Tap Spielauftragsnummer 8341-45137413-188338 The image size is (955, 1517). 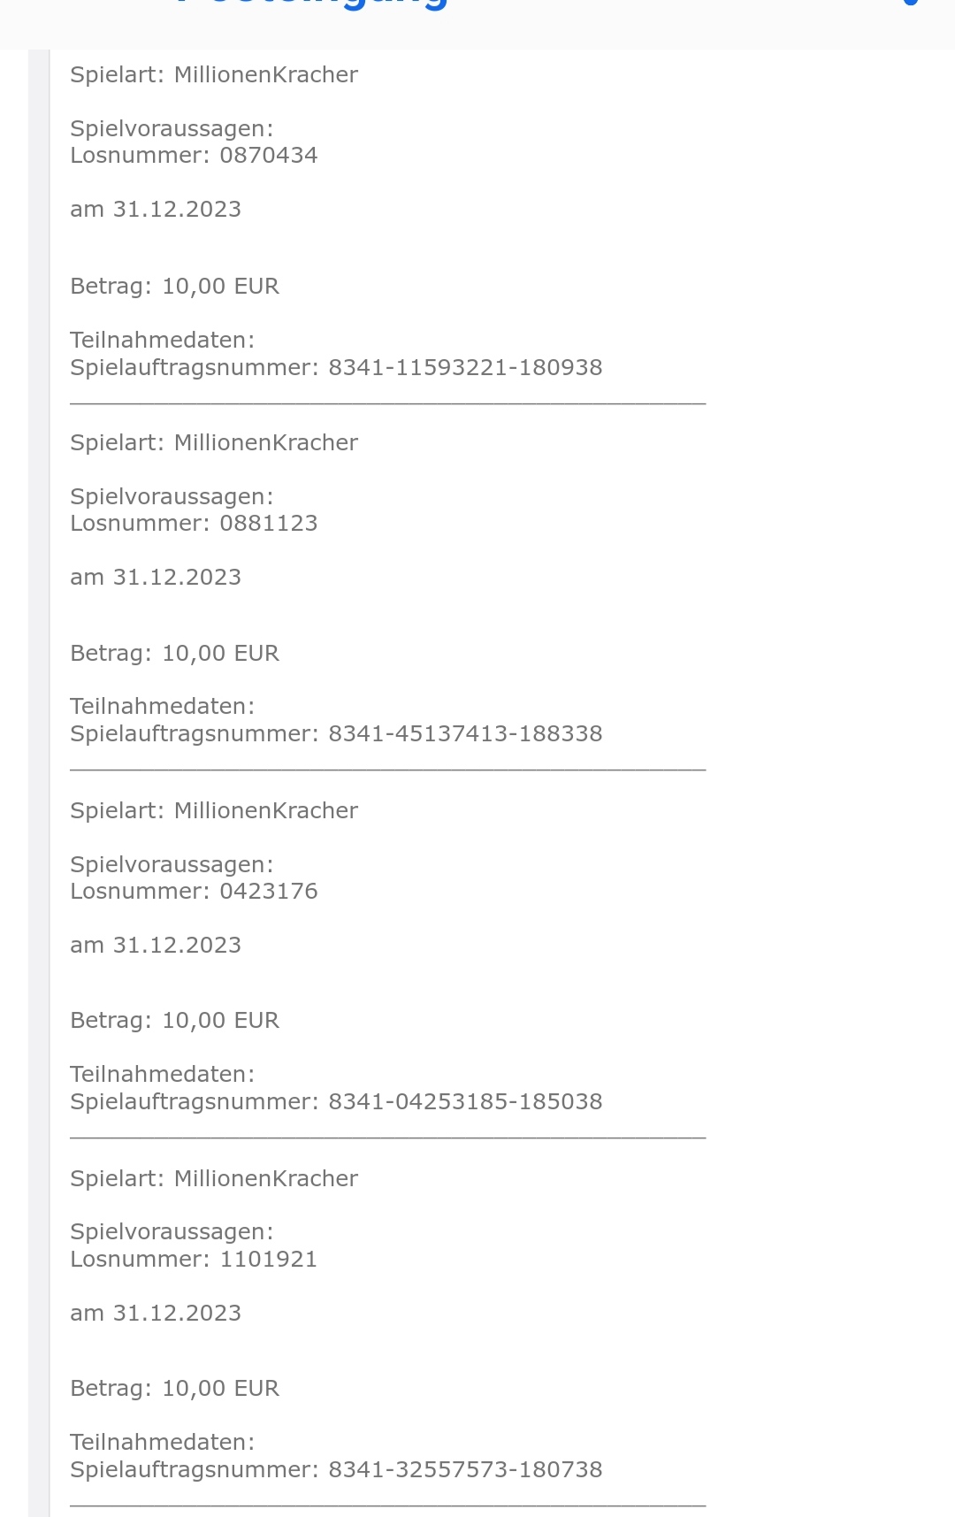(x=336, y=734)
